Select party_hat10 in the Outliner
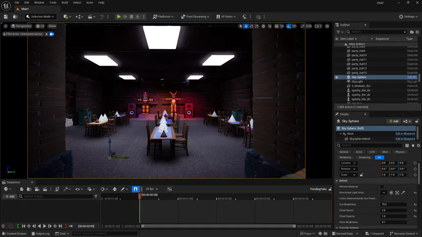The height and width of the screenshot is (237, 422). [x=359, y=55]
